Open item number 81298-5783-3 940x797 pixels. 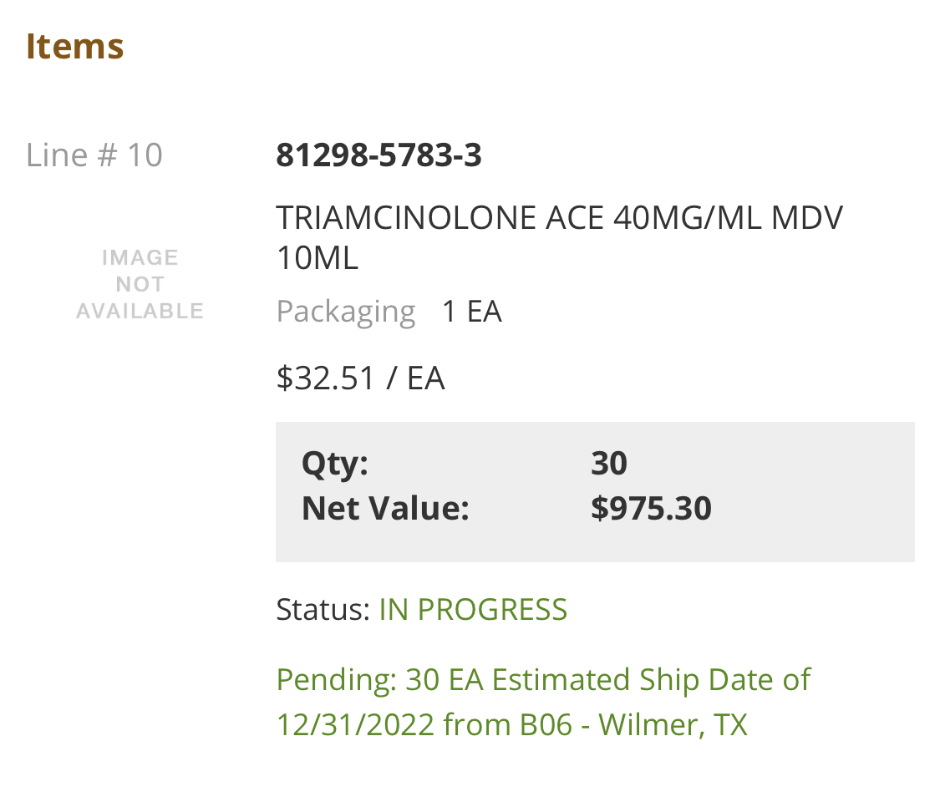(379, 155)
